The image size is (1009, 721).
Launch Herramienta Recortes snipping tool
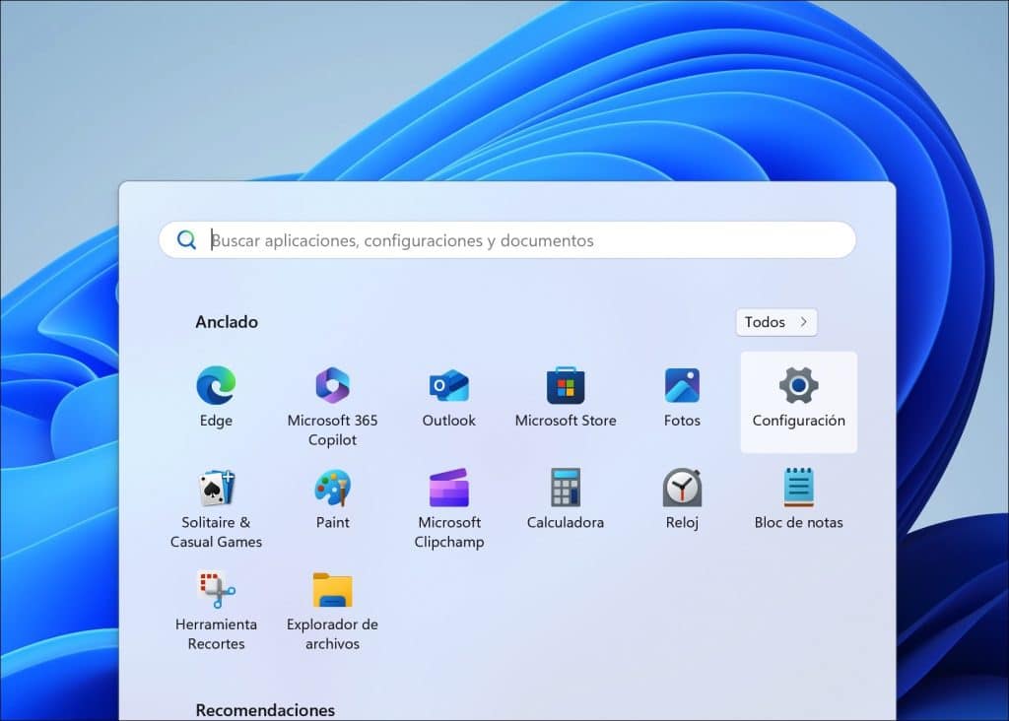(x=216, y=609)
